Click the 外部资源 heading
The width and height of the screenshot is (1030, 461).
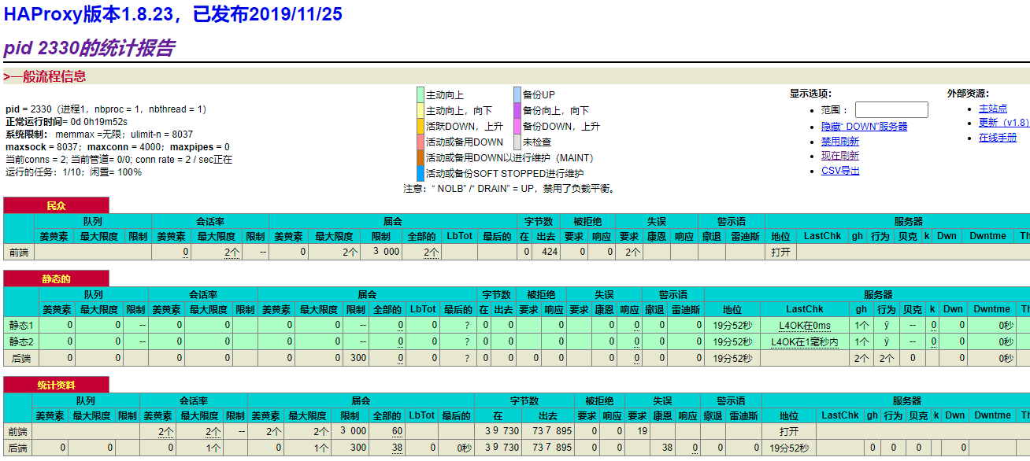pyautogui.click(x=968, y=94)
